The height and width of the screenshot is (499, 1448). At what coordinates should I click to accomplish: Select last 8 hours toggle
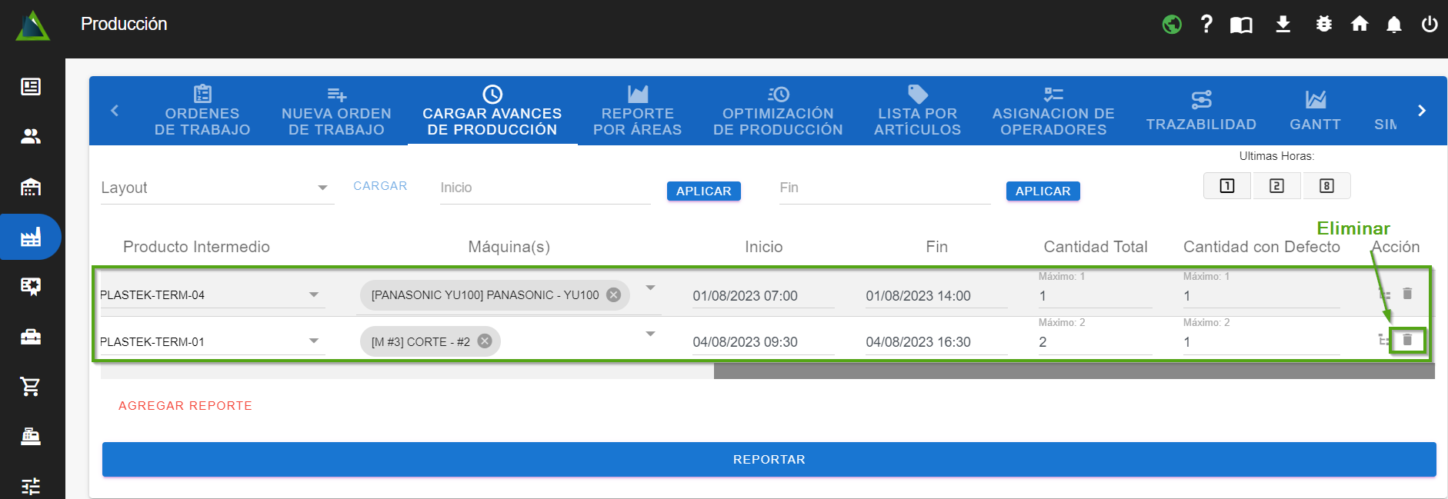coord(1326,186)
